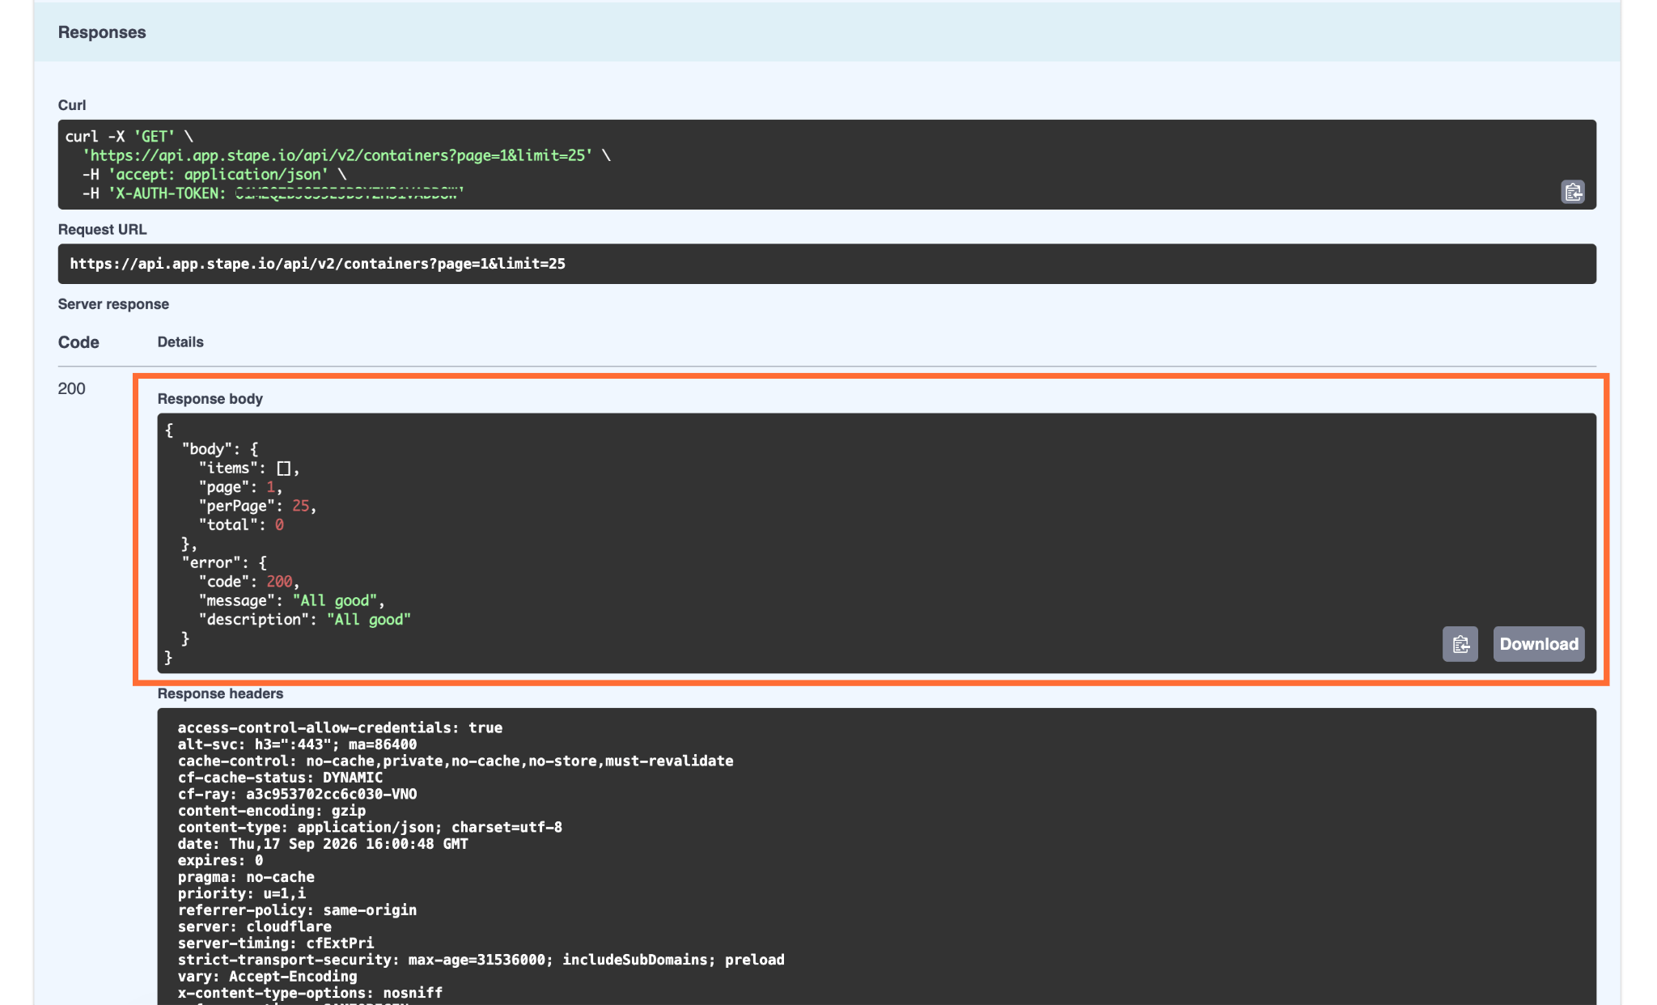1657x1005 pixels.
Task: Click the strict-transport-security header line
Action: point(481,960)
